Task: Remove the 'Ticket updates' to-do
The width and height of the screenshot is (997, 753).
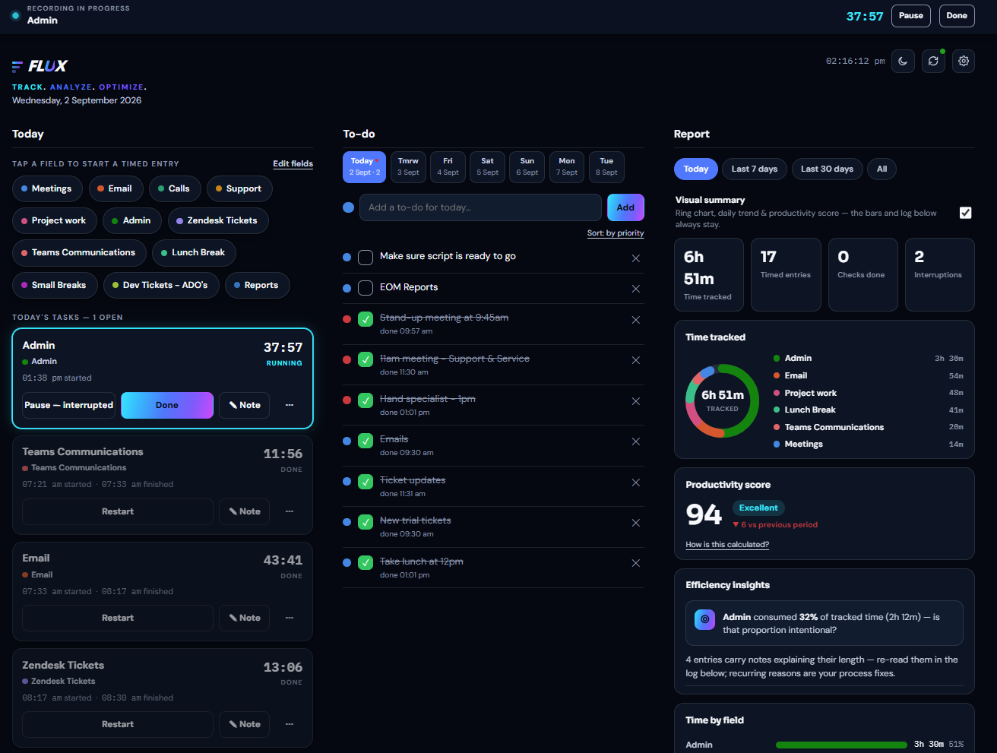Action: pos(636,482)
